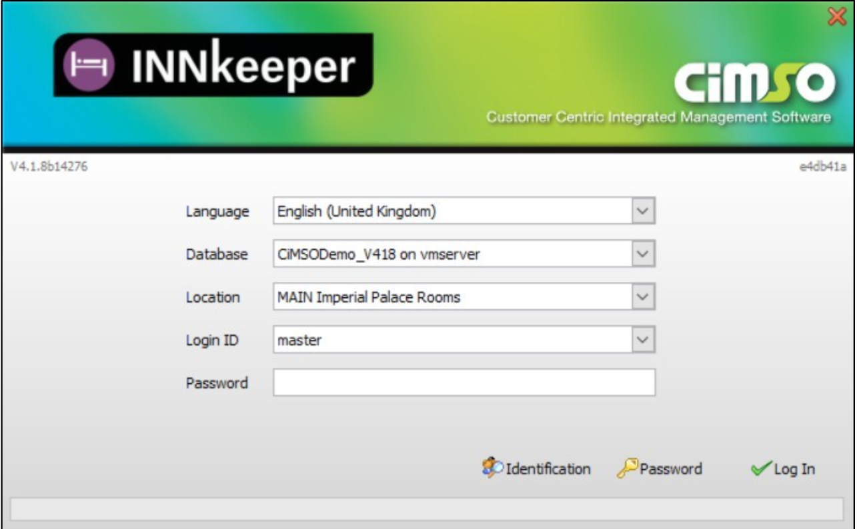Image resolution: width=857 pixels, height=529 pixels.
Task: Select the CiMSODemo_V418 on vmserver database box
Action: point(464,254)
